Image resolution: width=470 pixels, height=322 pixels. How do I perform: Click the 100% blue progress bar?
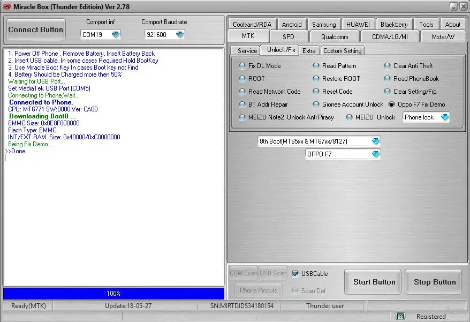click(x=113, y=294)
